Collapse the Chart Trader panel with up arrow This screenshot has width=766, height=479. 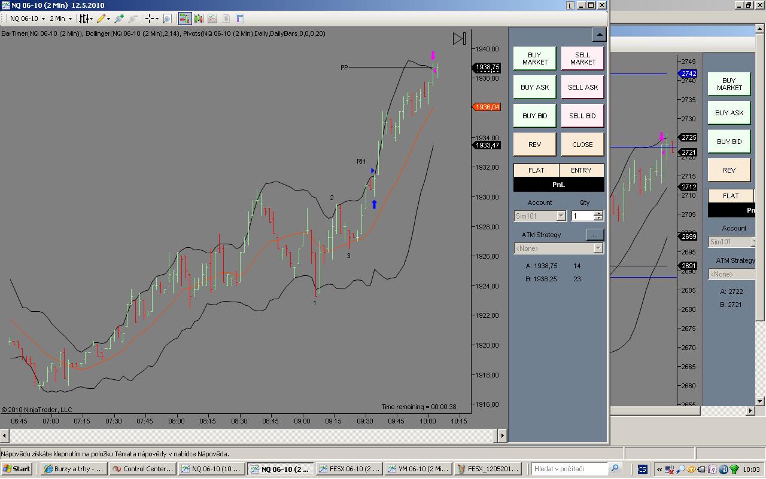[x=599, y=35]
